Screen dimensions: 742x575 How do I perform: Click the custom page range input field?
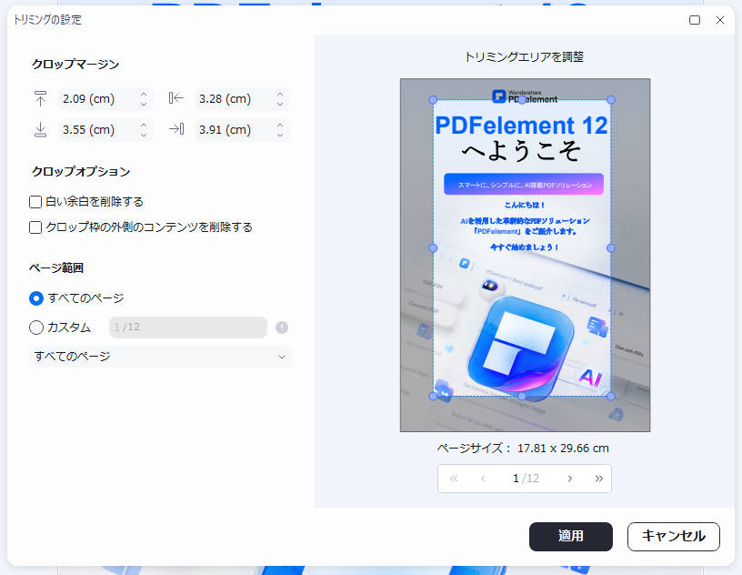tap(186, 328)
